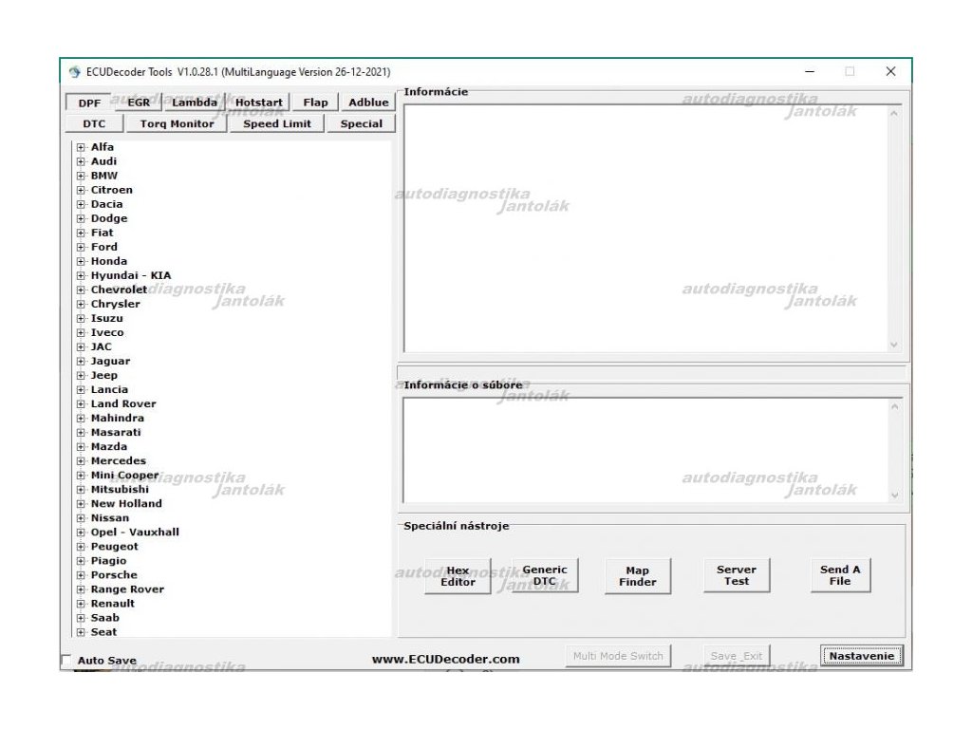The image size is (972, 729).
Task: Switch to the DTC tab
Action: coord(94,123)
